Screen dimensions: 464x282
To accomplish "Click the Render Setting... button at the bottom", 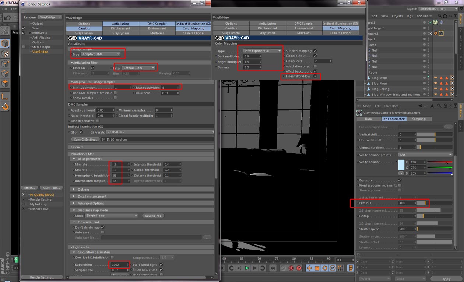I will 42,278.
